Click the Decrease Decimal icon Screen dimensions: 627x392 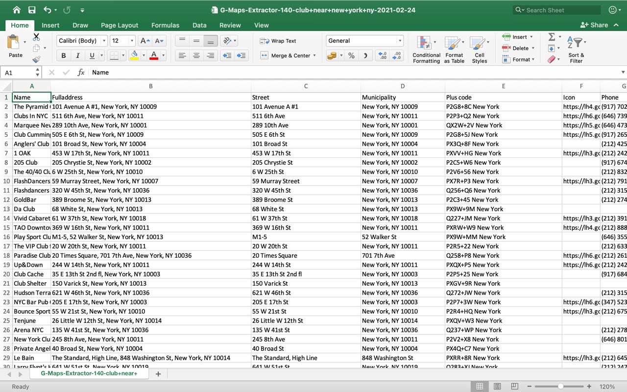pos(397,55)
